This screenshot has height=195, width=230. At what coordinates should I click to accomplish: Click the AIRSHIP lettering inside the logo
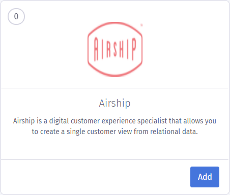(x=115, y=49)
